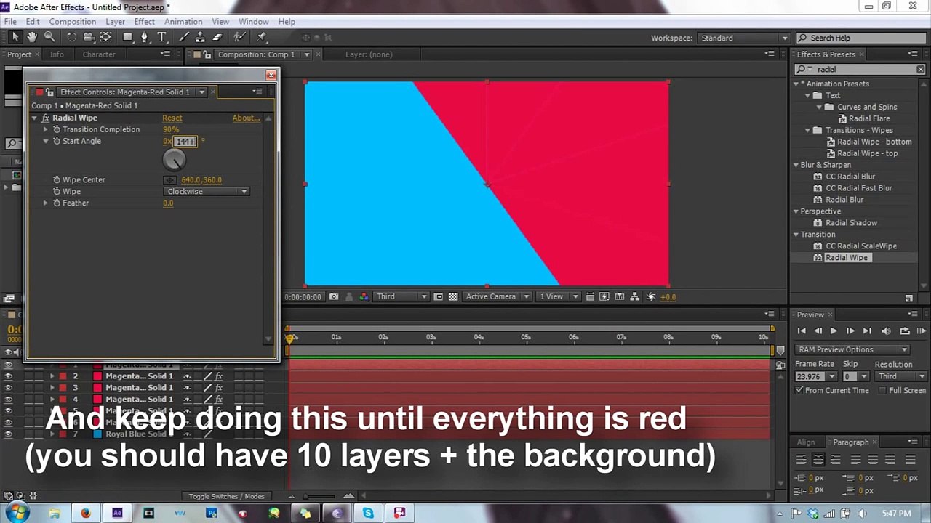Screen dimensions: 931x523
Task: Select the Zoom magnifier tool
Action: [x=49, y=38]
